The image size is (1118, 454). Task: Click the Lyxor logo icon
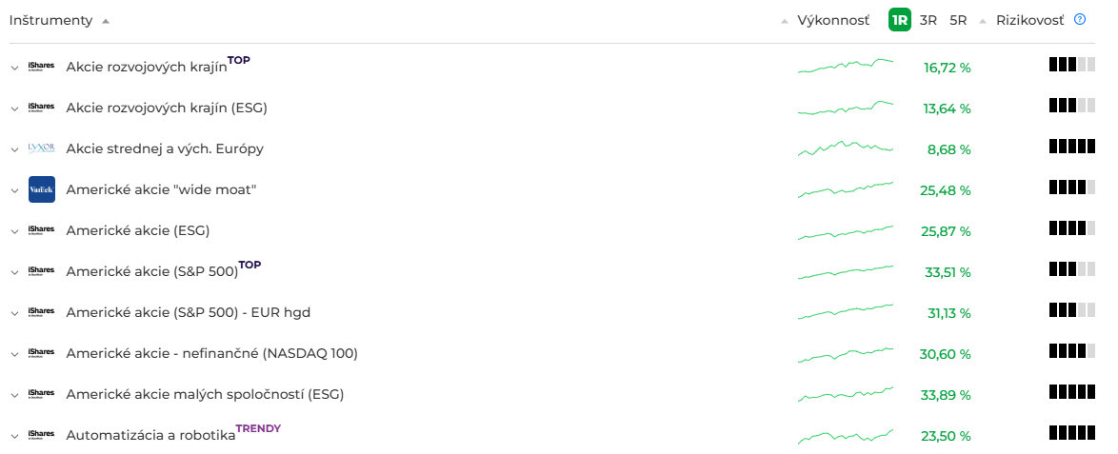point(42,148)
